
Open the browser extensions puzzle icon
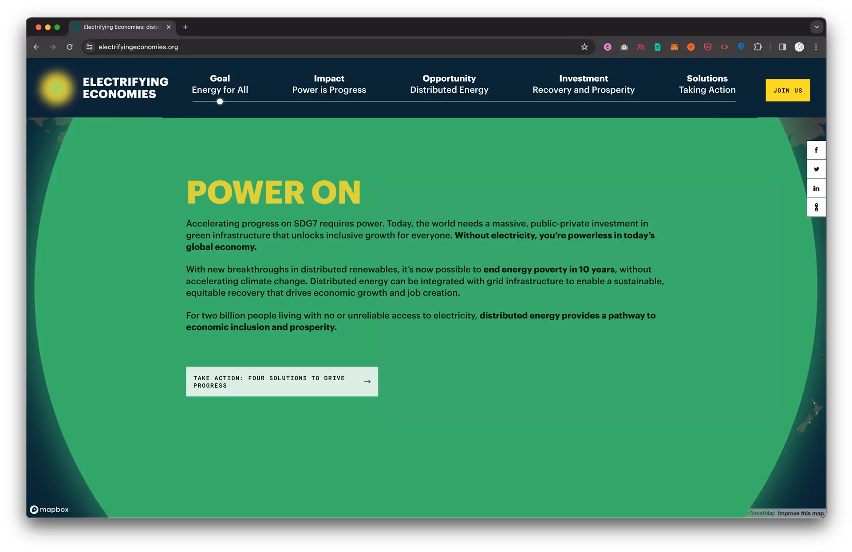click(758, 47)
